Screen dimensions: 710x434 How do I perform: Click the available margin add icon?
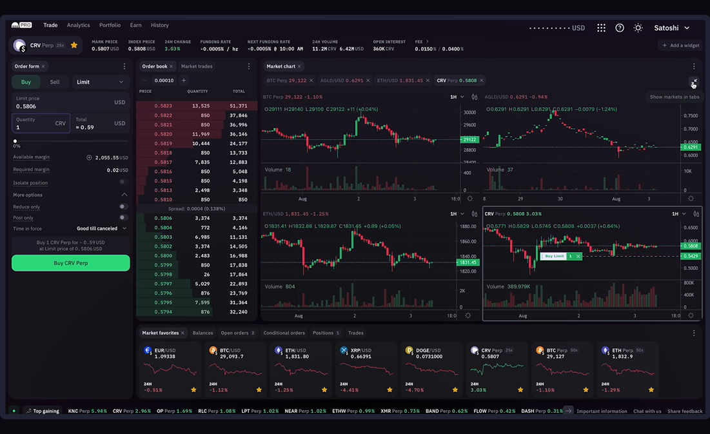coord(89,157)
